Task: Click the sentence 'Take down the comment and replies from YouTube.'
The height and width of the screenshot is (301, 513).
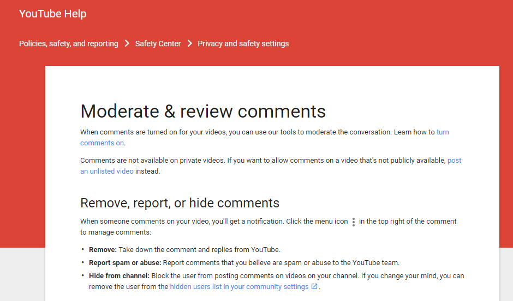Action: pos(199,250)
